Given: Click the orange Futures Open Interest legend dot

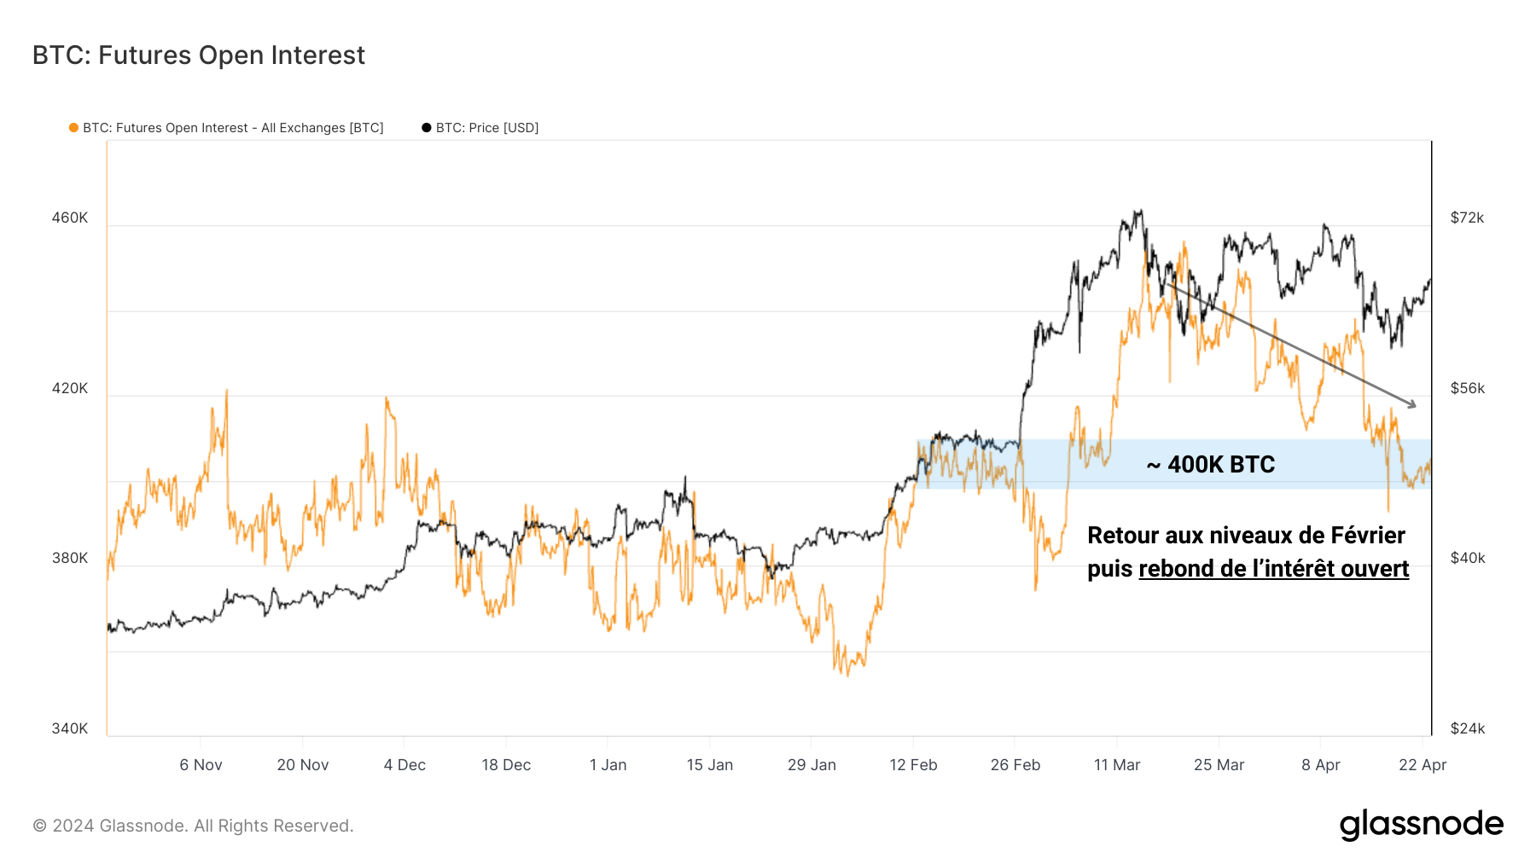Looking at the screenshot, I should pyautogui.click(x=74, y=128).
